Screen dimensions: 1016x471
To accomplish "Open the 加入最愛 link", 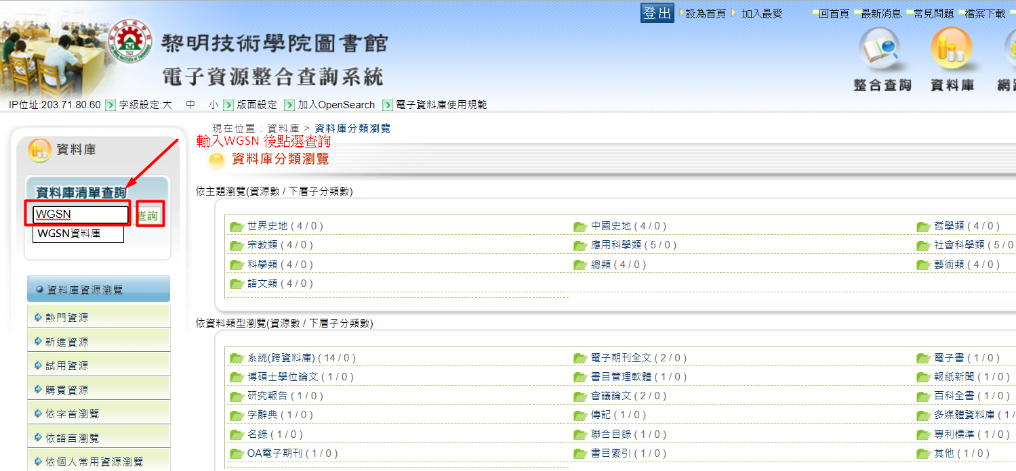I will [762, 14].
